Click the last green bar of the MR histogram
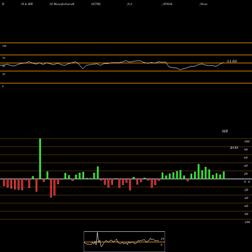 [x=224, y=175]
